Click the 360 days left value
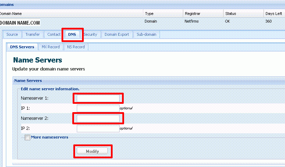Image resolution: width=285 pixels, height=167 pixels. 268,21
